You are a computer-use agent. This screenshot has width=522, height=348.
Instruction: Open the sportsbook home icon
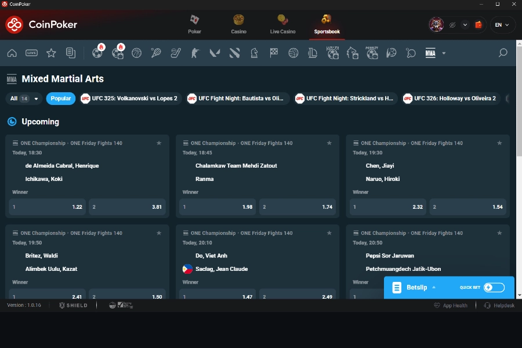coord(12,53)
